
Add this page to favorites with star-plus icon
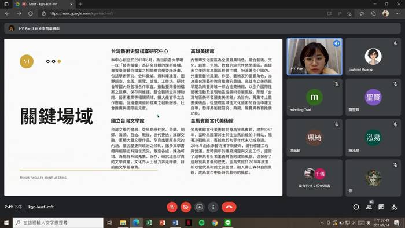[x=349, y=13]
